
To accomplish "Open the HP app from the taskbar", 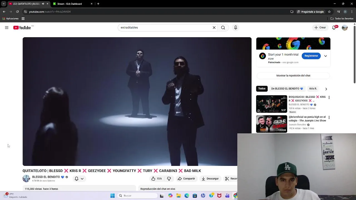I will [x=203, y=196].
